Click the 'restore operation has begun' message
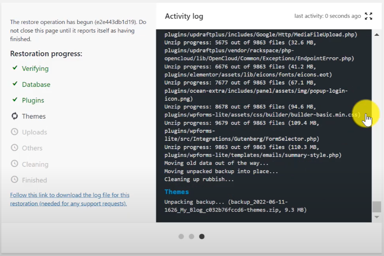The height and width of the screenshot is (256, 384). (78, 31)
